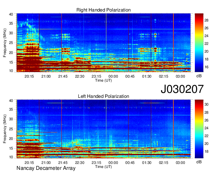
Task: Click the 25 frequency tick of the Right Handed plot
Action: (x=11, y=43)
